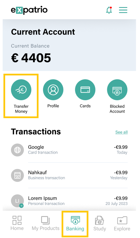Viewport: 140px width, 238px height.
Task: Open the notification bell
Action: [x=109, y=10]
